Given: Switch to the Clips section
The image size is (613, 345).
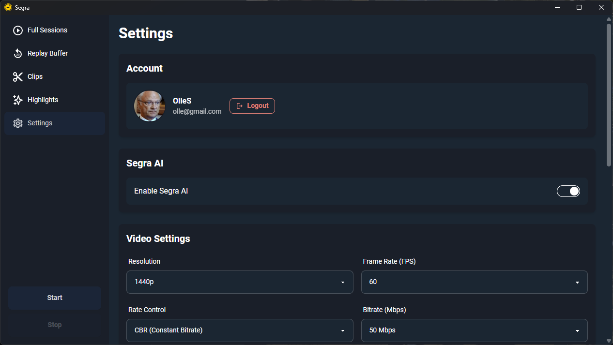Looking at the screenshot, I should click(55, 76).
